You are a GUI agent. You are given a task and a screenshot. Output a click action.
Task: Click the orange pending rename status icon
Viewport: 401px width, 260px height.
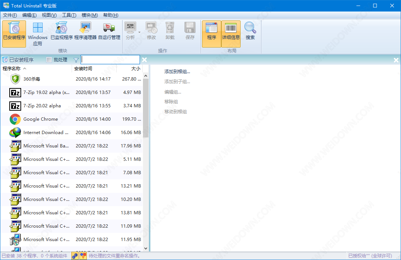[x=83, y=256]
